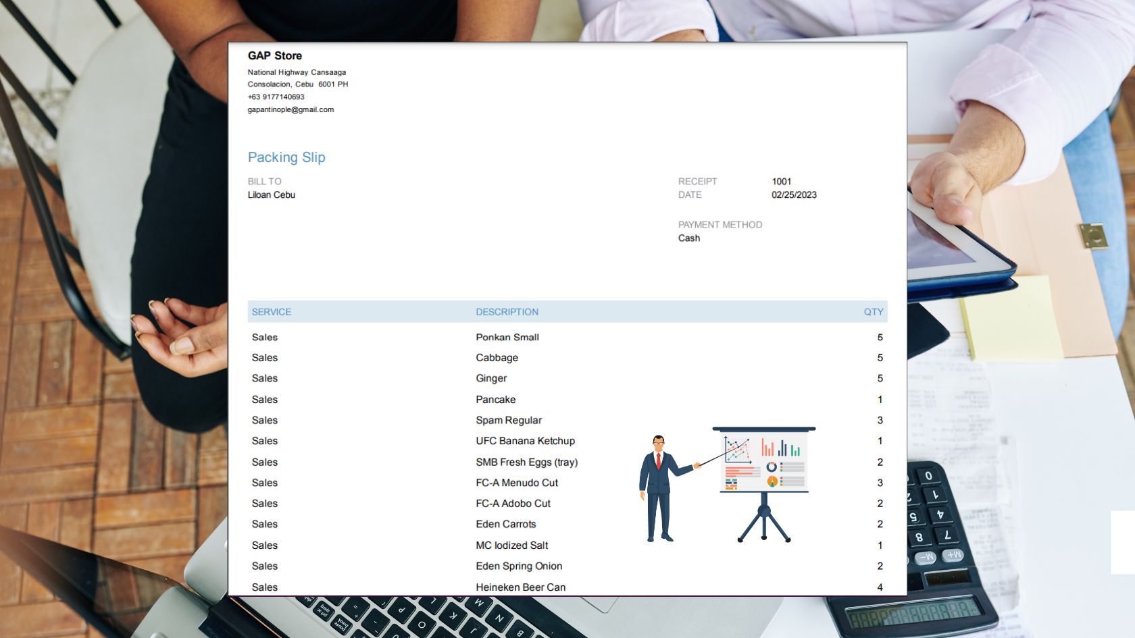Image resolution: width=1135 pixels, height=638 pixels.
Task: Click Sales in the Heineken Beer Can row
Action: click(x=264, y=587)
